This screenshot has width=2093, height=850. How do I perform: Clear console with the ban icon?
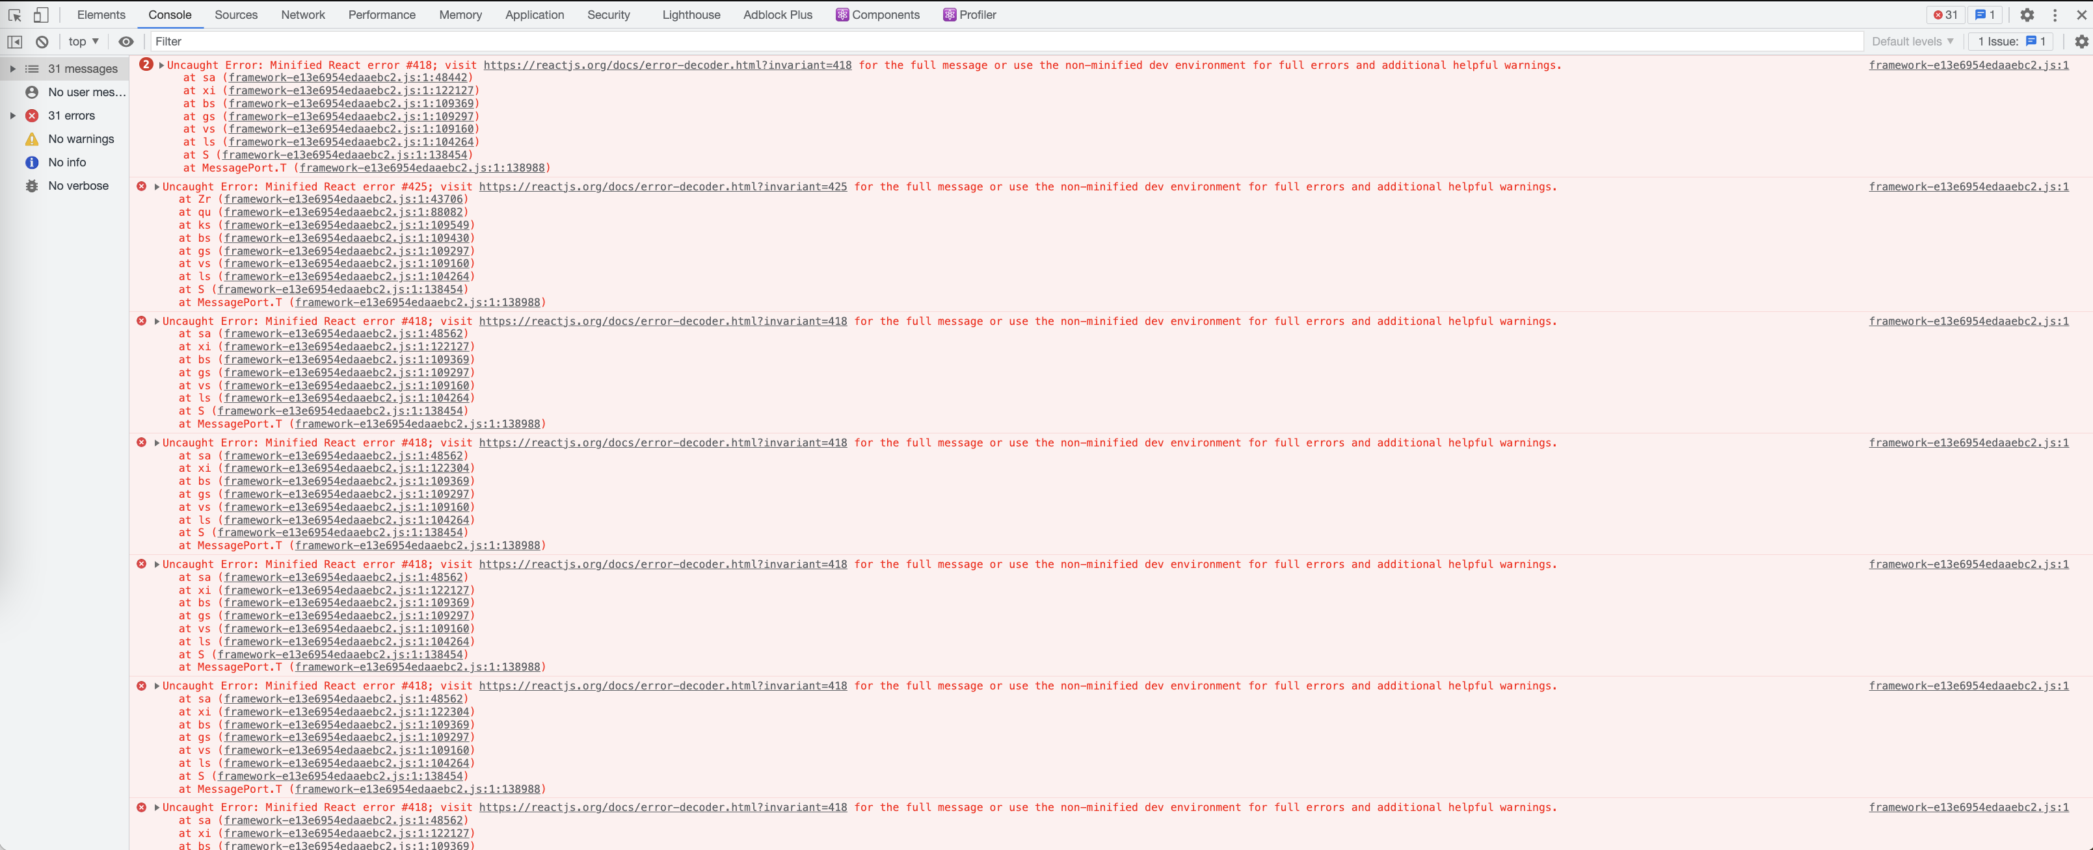pos(42,42)
